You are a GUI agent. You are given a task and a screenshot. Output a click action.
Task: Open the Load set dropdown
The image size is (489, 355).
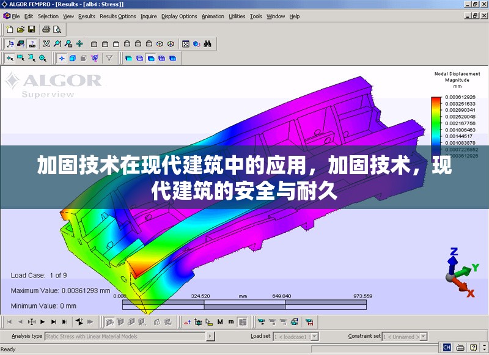(315, 337)
